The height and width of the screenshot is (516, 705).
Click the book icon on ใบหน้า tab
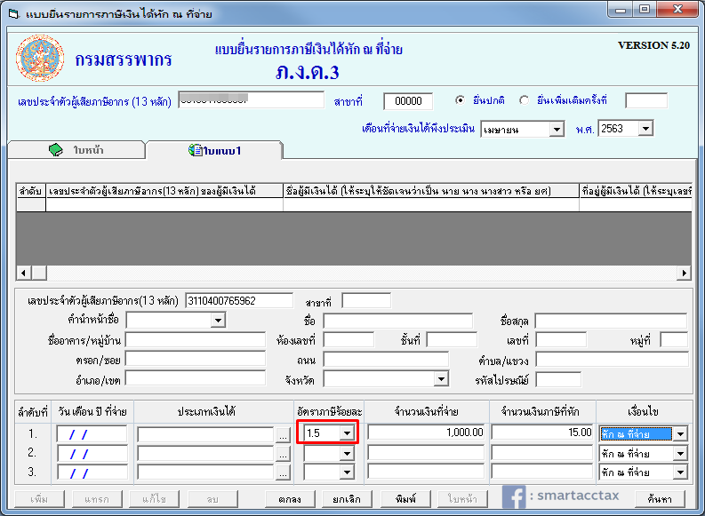56,149
